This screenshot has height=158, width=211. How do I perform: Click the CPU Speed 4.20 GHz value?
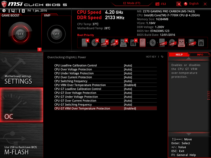114,12
